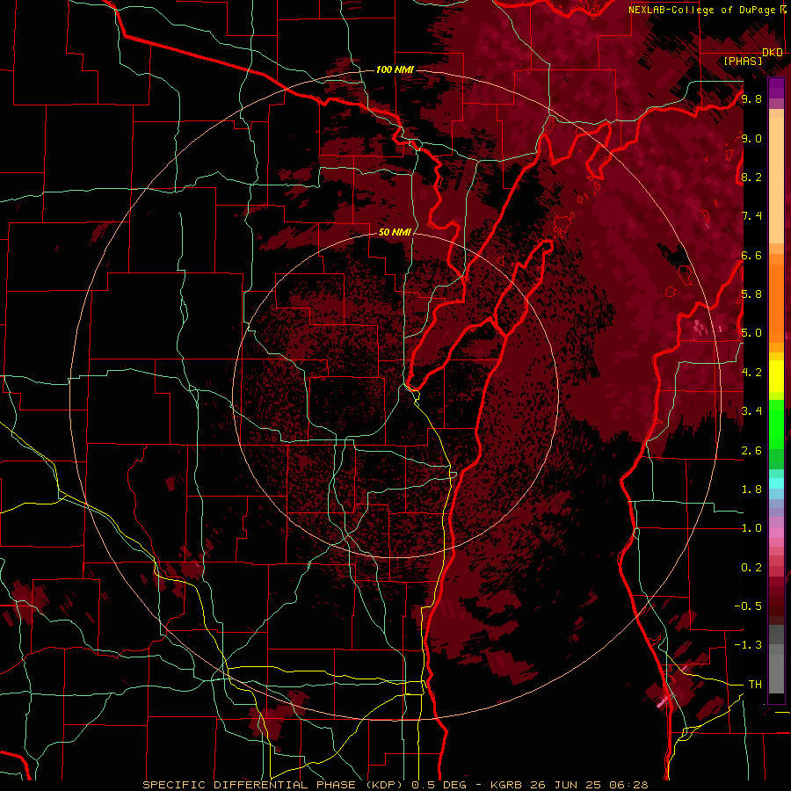The width and height of the screenshot is (791, 791).
Task: Click the bright green segment of the color bar
Action: tap(776, 424)
